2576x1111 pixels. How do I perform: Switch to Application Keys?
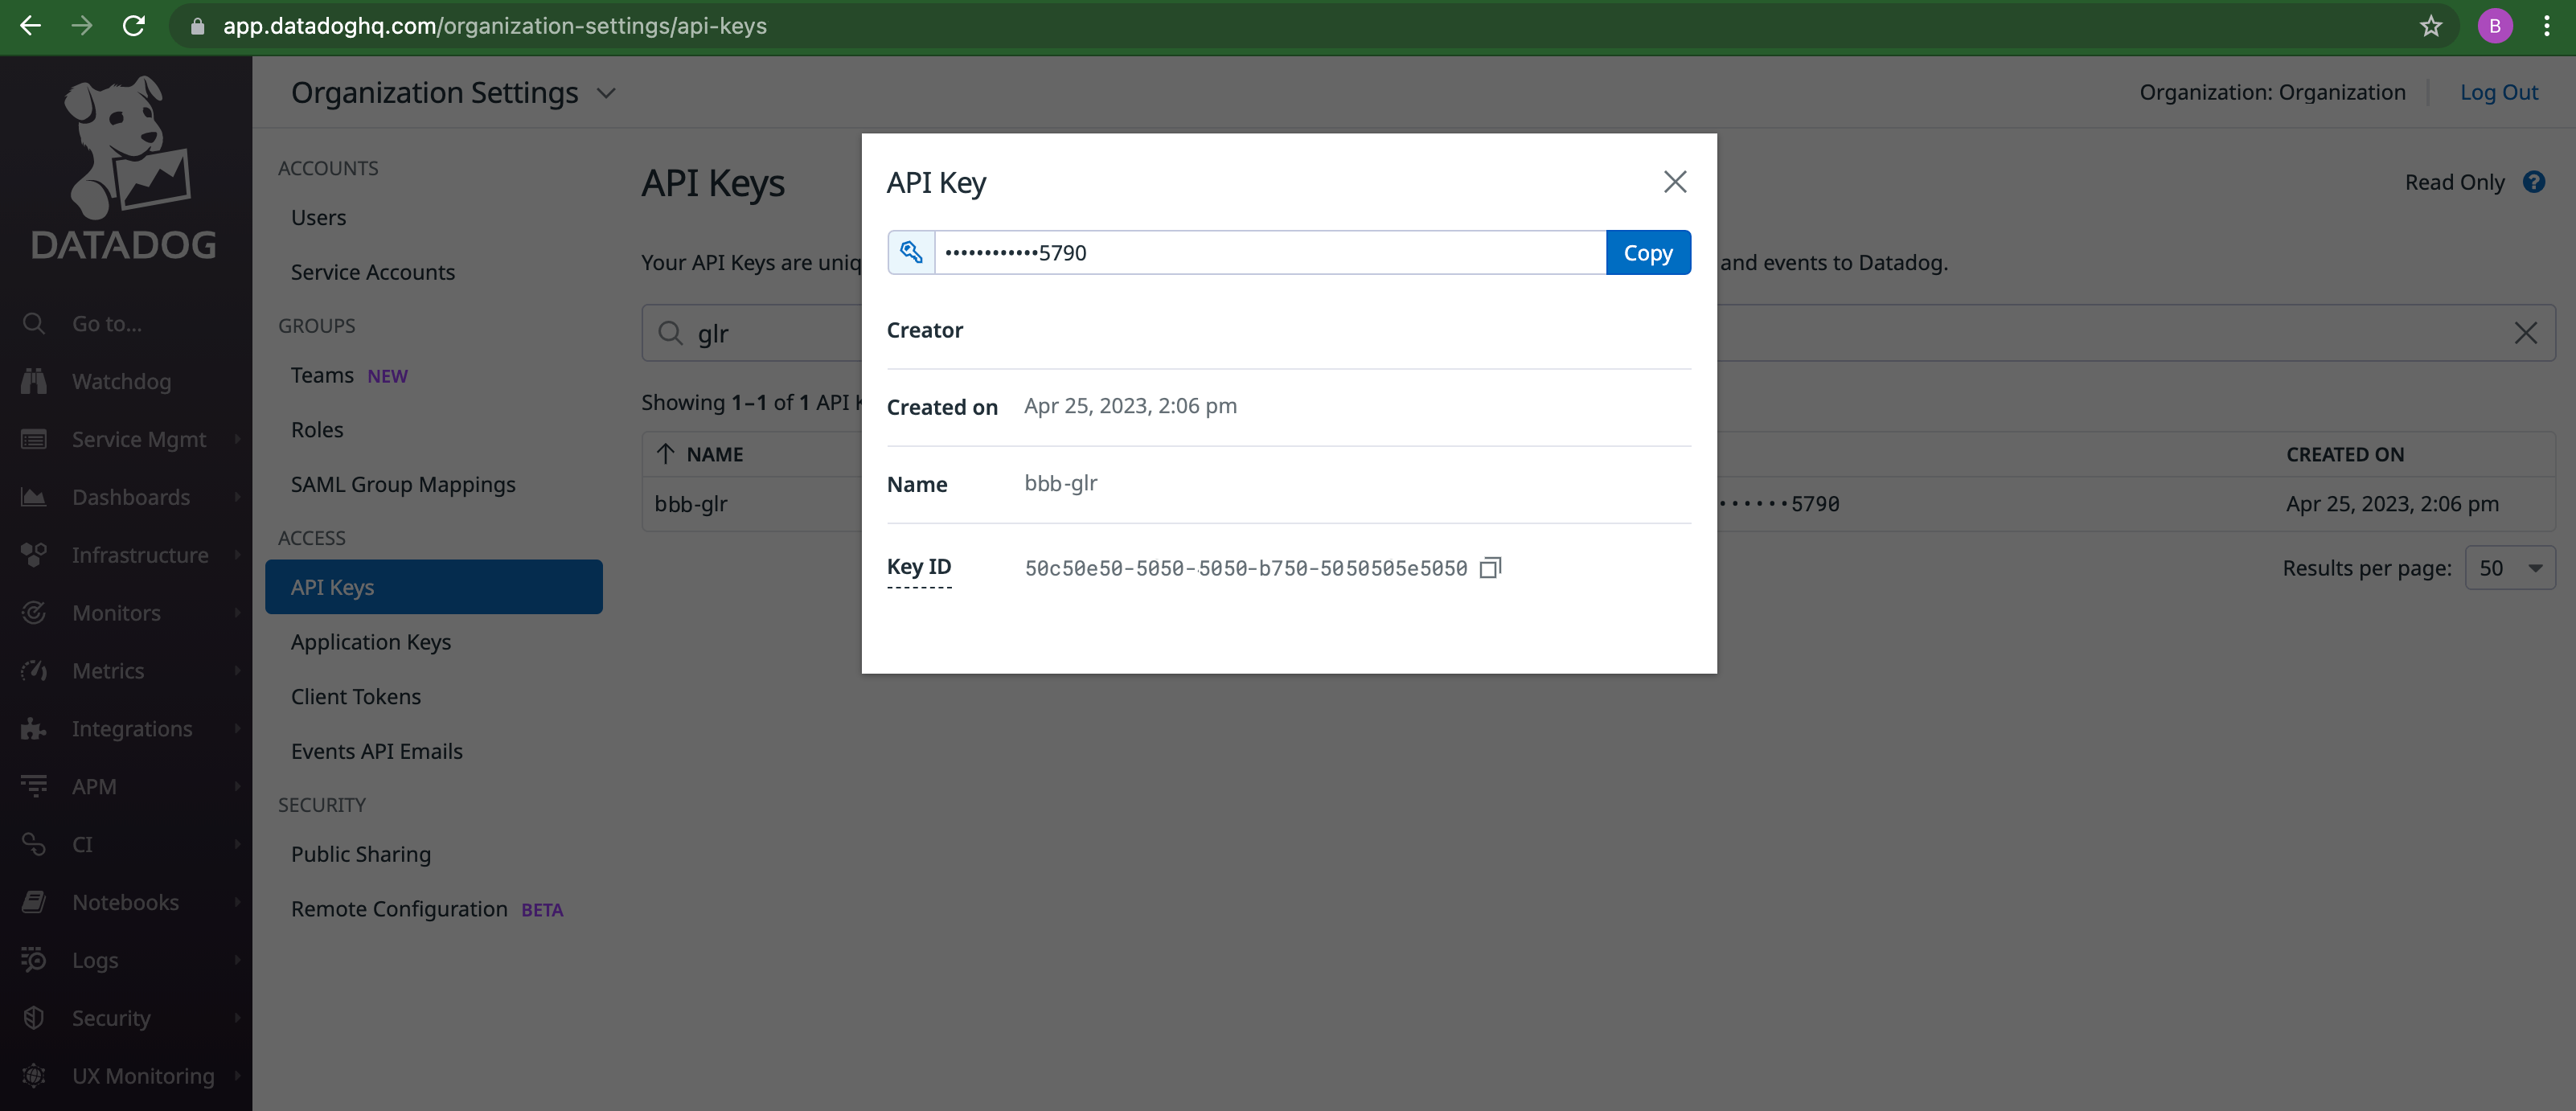(371, 642)
